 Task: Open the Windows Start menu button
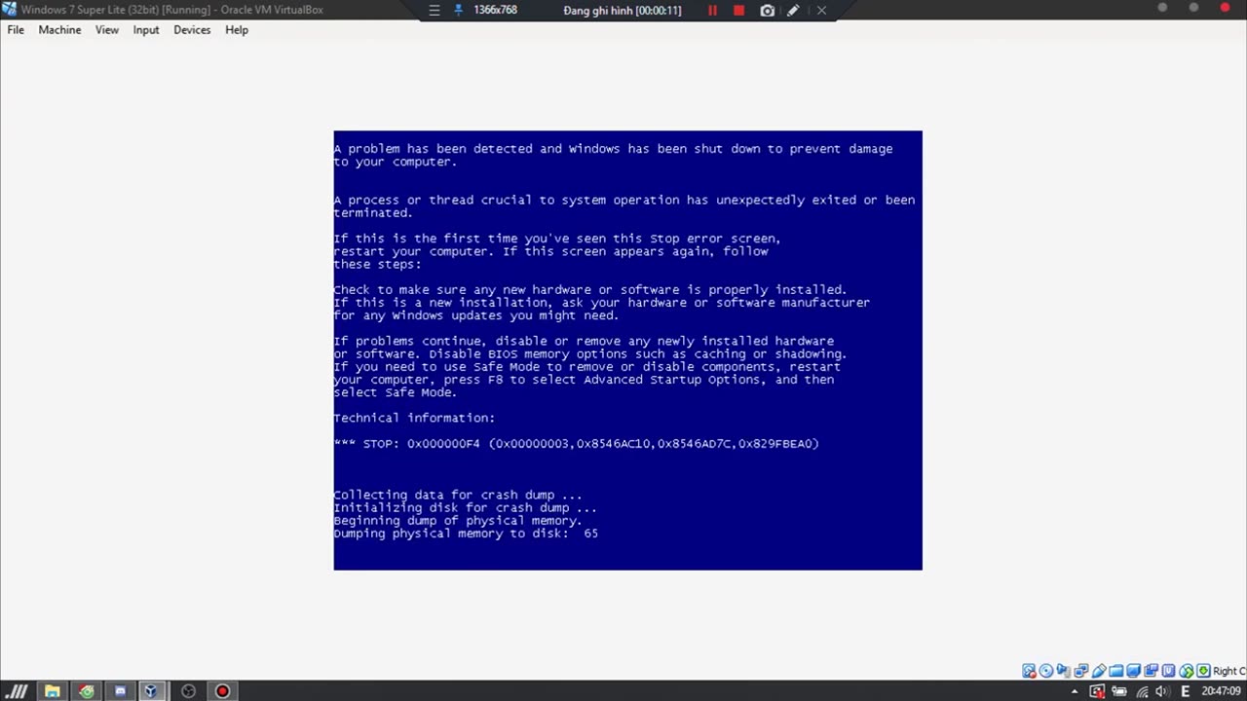[x=19, y=691]
